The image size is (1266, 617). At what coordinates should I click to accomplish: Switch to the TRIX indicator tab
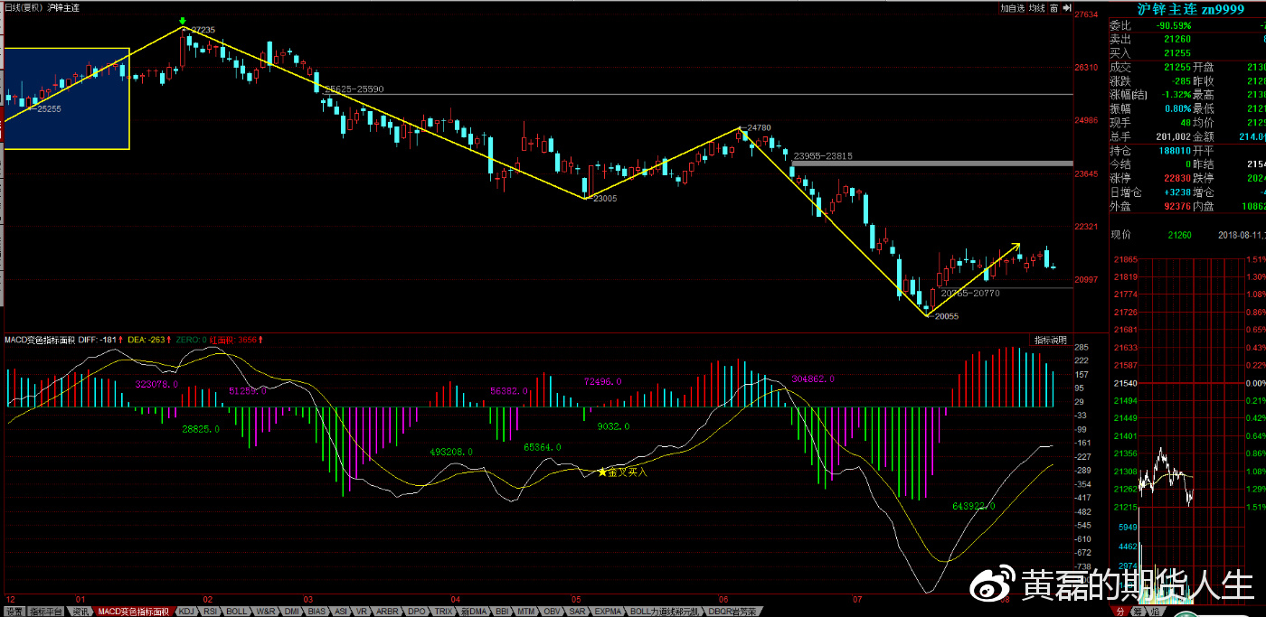(x=443, y=612)
